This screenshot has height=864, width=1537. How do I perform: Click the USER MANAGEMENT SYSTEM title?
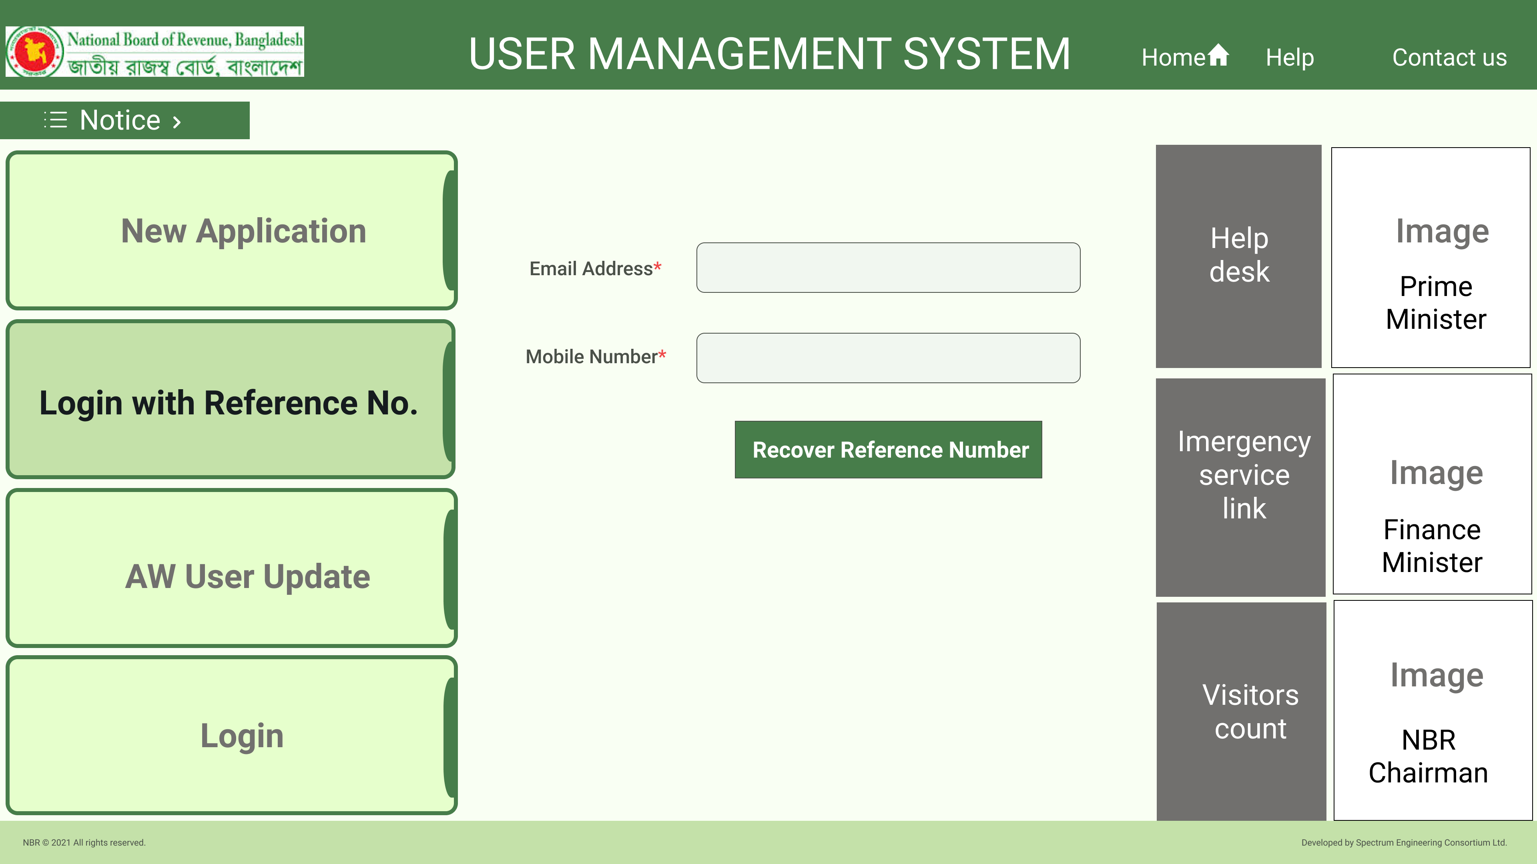(x=770, y=54)
